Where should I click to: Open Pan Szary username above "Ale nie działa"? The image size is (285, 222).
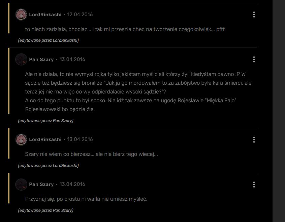(x=41, y=59)
